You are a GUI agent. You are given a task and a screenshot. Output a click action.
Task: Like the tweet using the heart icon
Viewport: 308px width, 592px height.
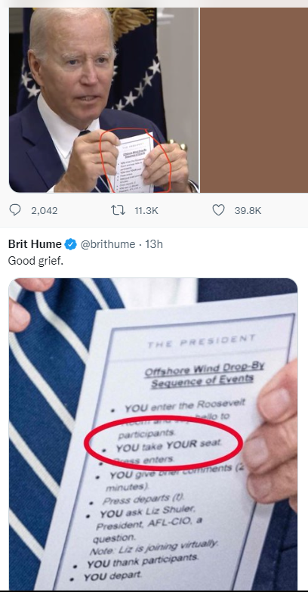219,210
